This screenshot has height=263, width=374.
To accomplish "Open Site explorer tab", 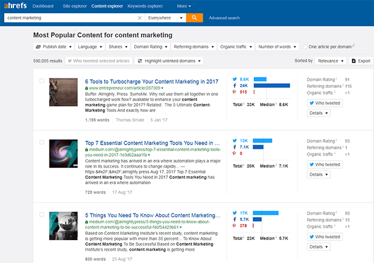I will click(75, 6).
